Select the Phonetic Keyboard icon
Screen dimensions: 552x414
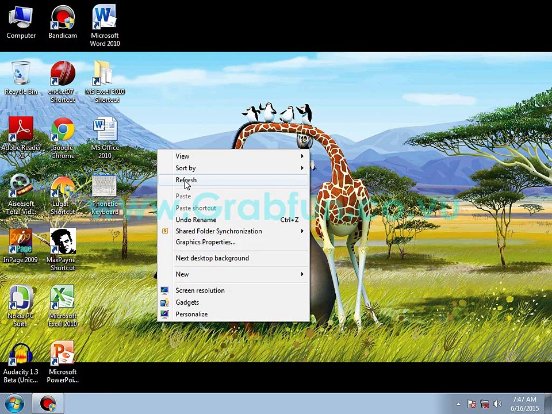pyautogui.click(x=105, y=194)
